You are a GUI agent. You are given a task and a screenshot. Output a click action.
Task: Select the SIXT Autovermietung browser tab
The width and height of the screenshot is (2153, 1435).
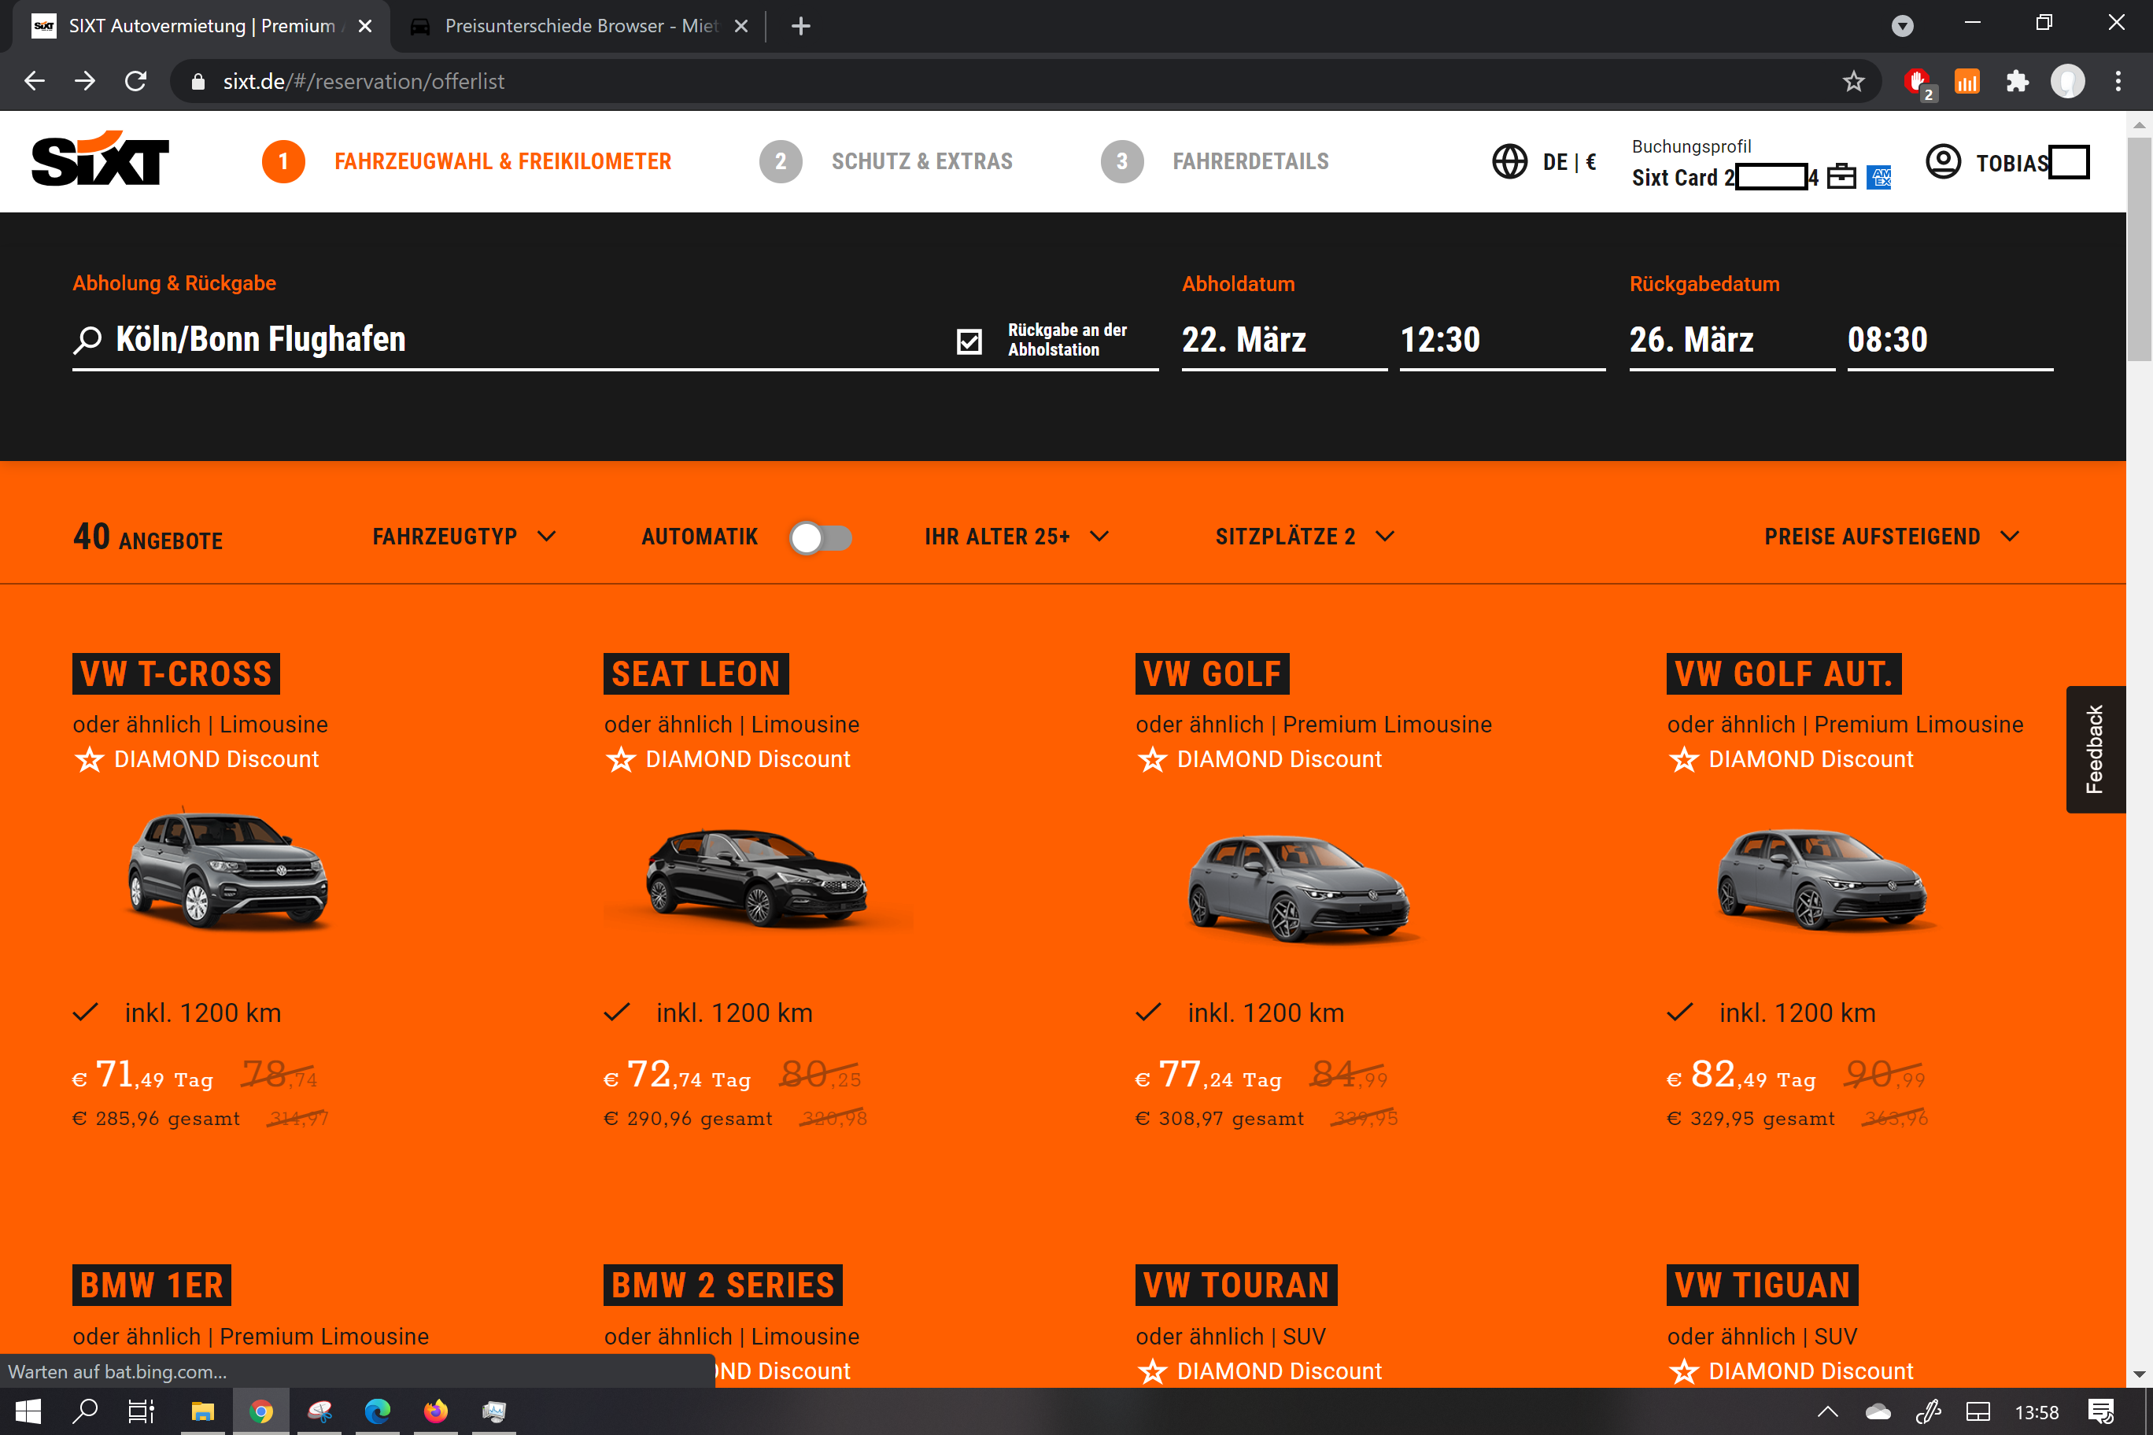[x=201, y=26]
